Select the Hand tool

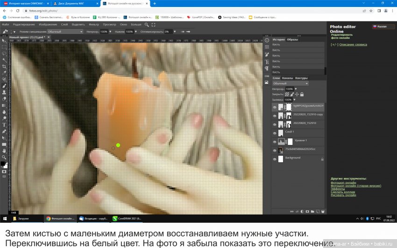point(4,151)
